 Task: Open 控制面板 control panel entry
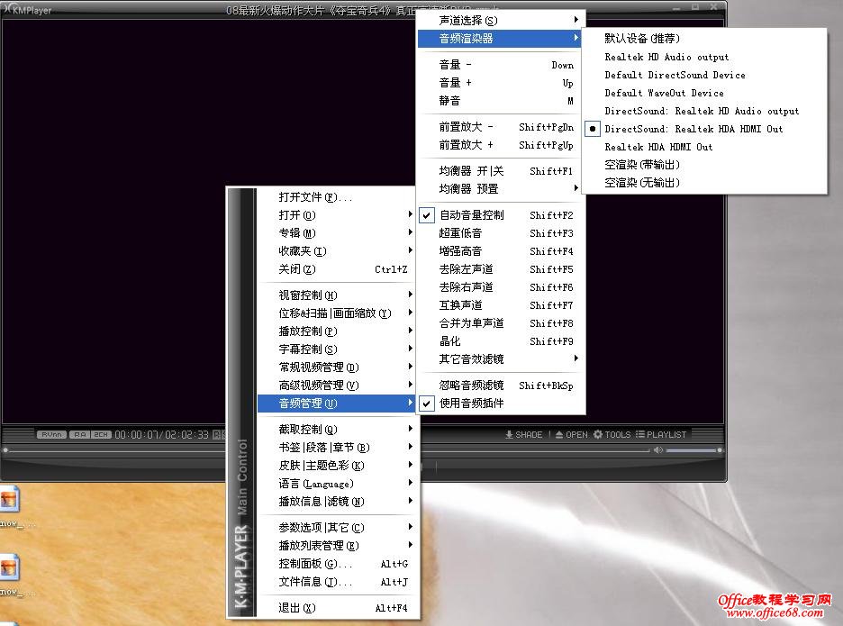click(x=315, y=564)
